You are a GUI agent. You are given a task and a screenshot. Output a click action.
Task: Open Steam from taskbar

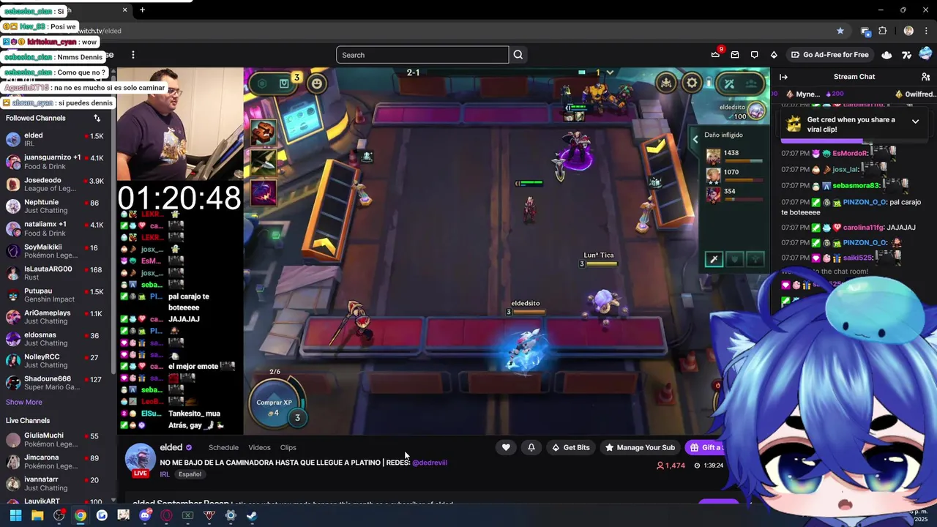click(252, 515)
